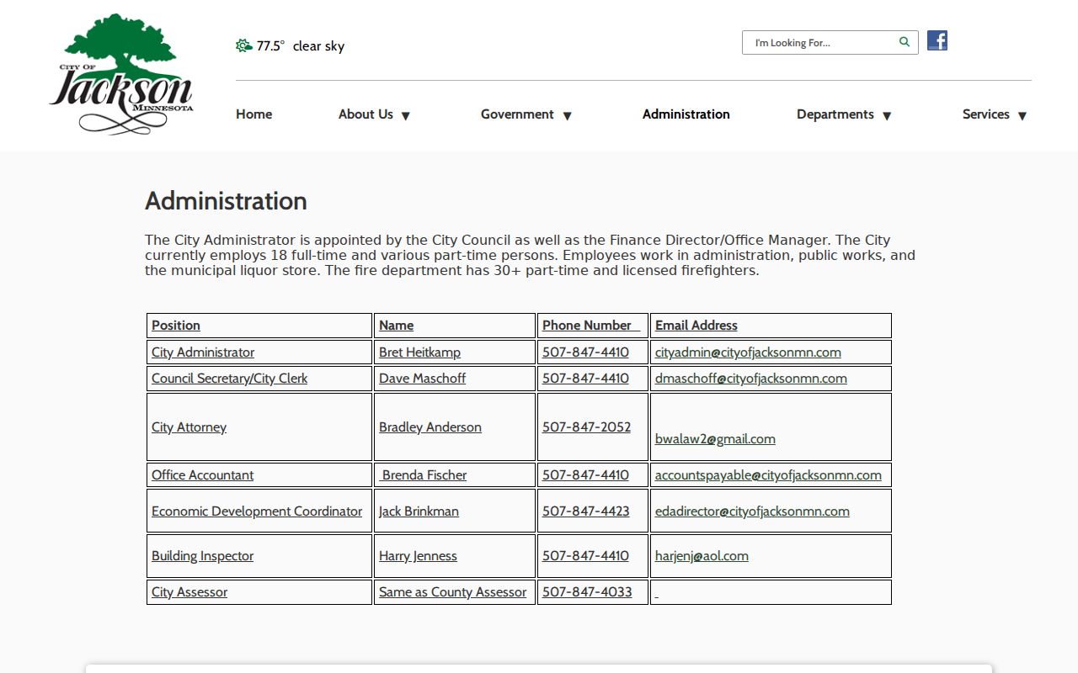
Task: Open the Departments menu label
Action: pyautogui.click(x=835, y=114)
